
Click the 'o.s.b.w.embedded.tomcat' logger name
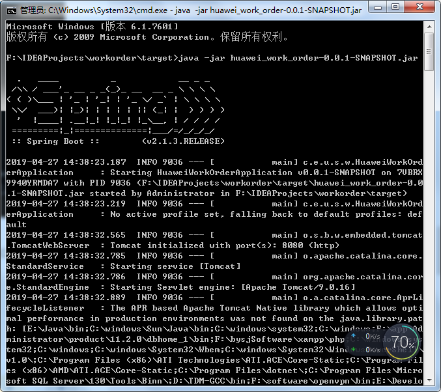coord(363,235)
